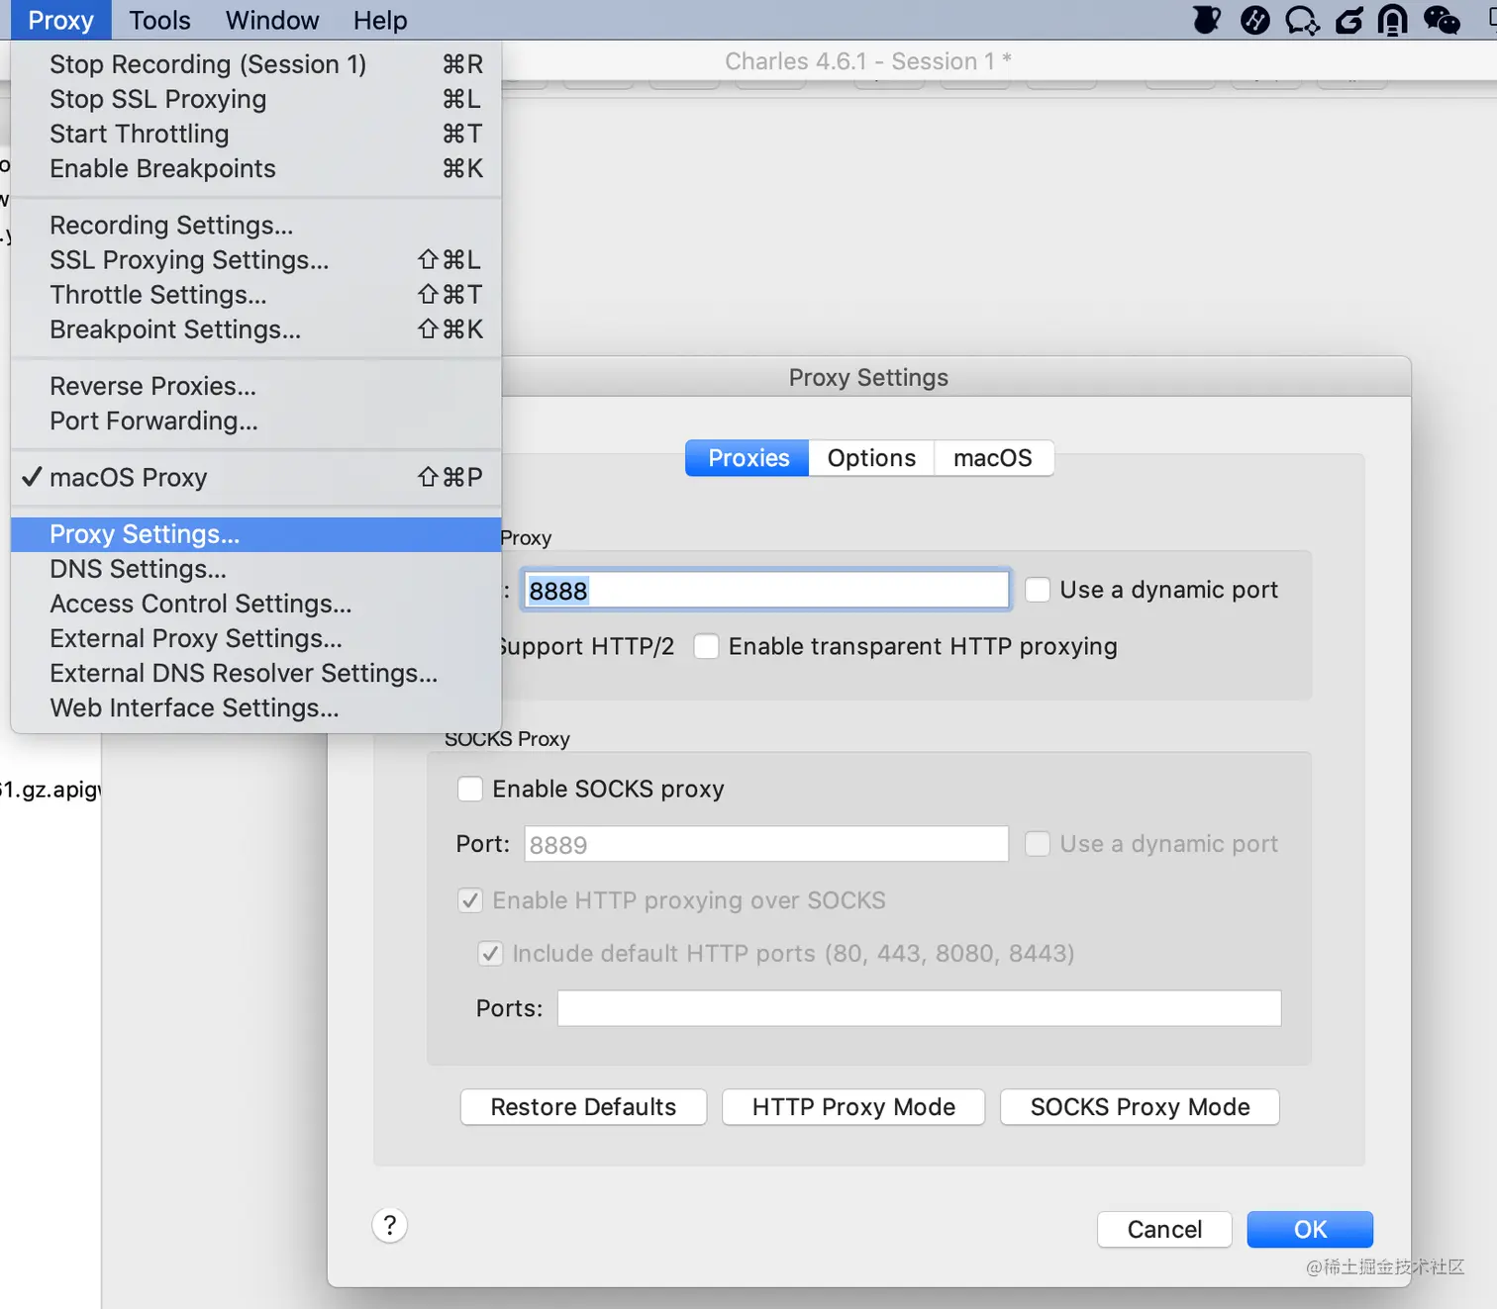This screenshot has width=1497, height=1309.
Task: Click the HTTP Proxy Mode button
Action: pyautogui.click(x=853, y=1107)
